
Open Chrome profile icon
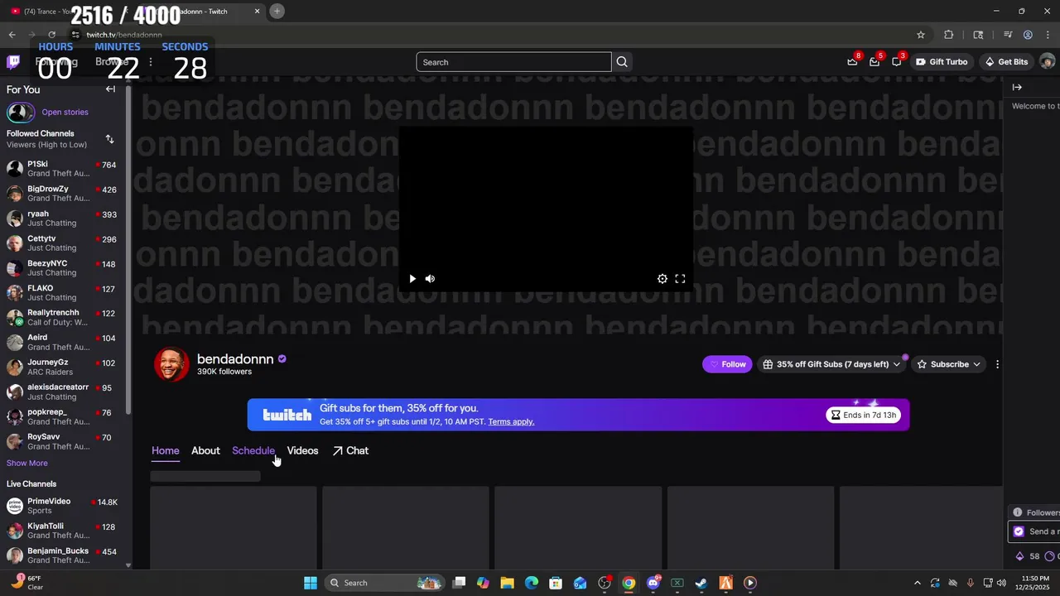pyautogui.click(x=1028, y=35)
